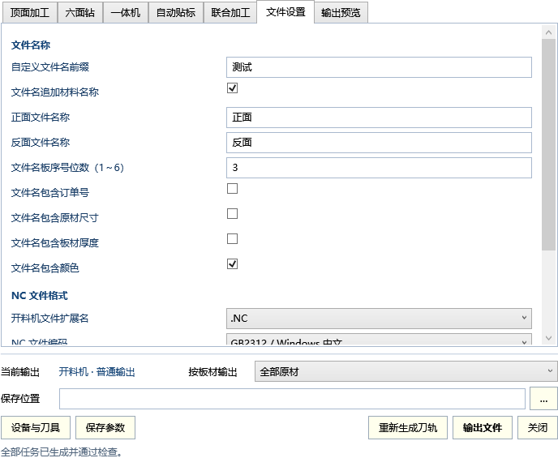Screen dimensions: 558x458
Task: Switch to the 顶面加工 tab
Action: pyautogui.click(x=30, y=13)
